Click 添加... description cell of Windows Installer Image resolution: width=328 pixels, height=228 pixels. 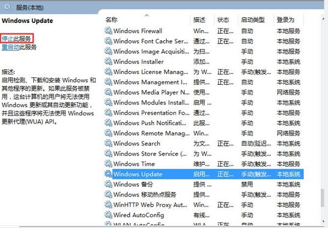click(202, 61)
